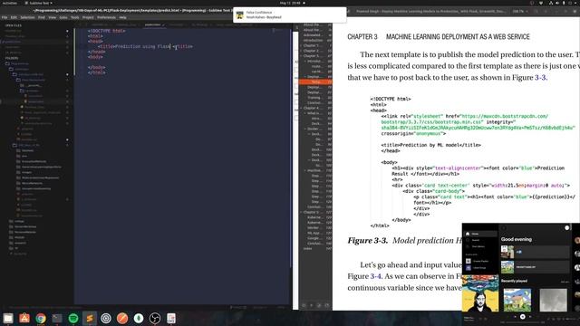Open the Preferences menu in Sublime Text
This screenshot has width=580, height=326.
pyautogui.click(x=106, y=17)
